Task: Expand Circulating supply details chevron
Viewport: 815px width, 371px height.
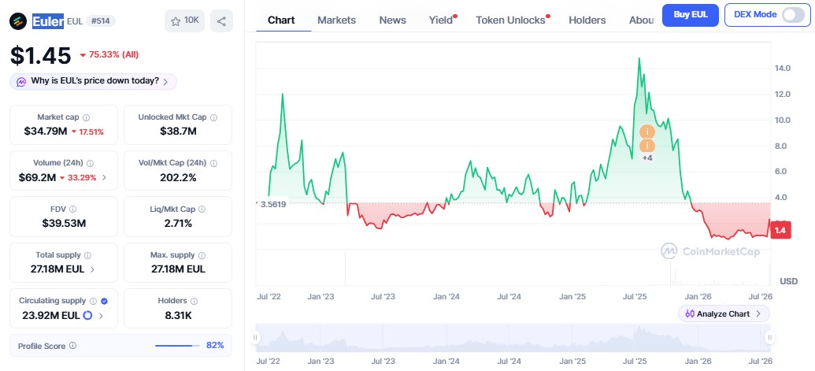Action: (101, 315)
